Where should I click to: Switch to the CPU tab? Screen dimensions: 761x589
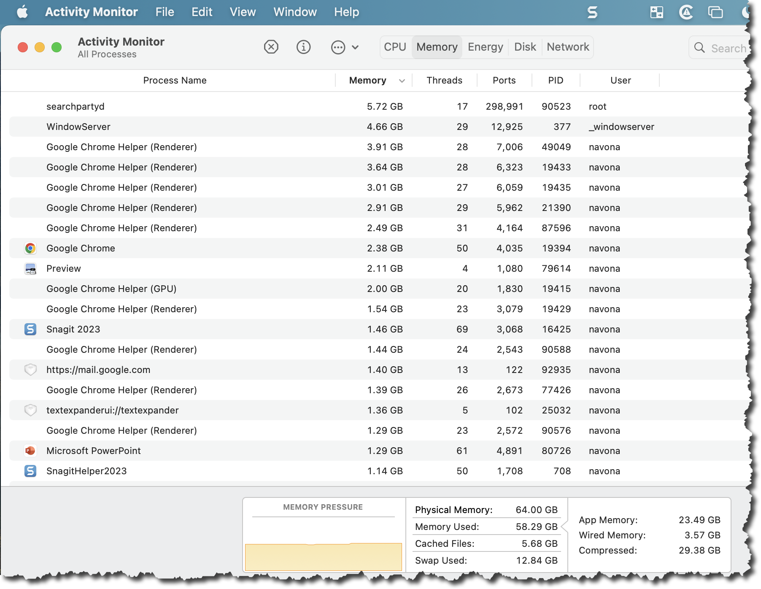[395, 47]
